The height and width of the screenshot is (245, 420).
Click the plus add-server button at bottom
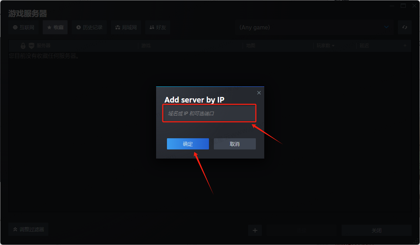[255, 230]
